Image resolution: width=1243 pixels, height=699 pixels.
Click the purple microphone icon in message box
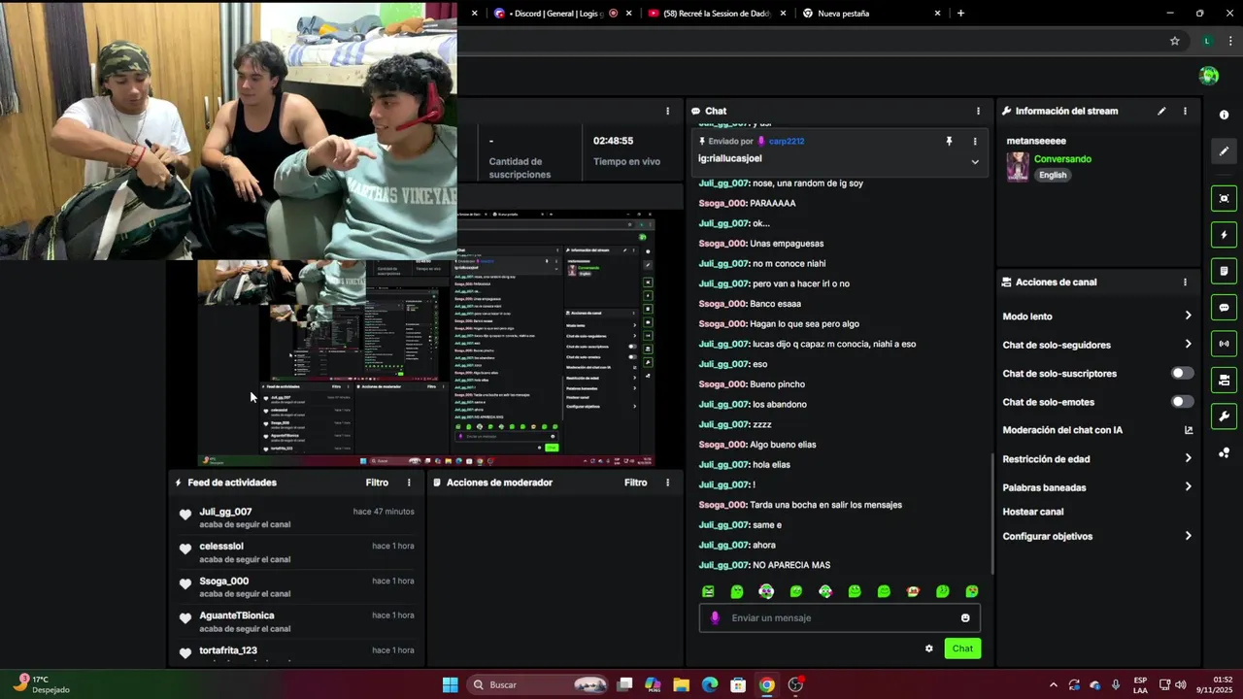tap(716, 618)
